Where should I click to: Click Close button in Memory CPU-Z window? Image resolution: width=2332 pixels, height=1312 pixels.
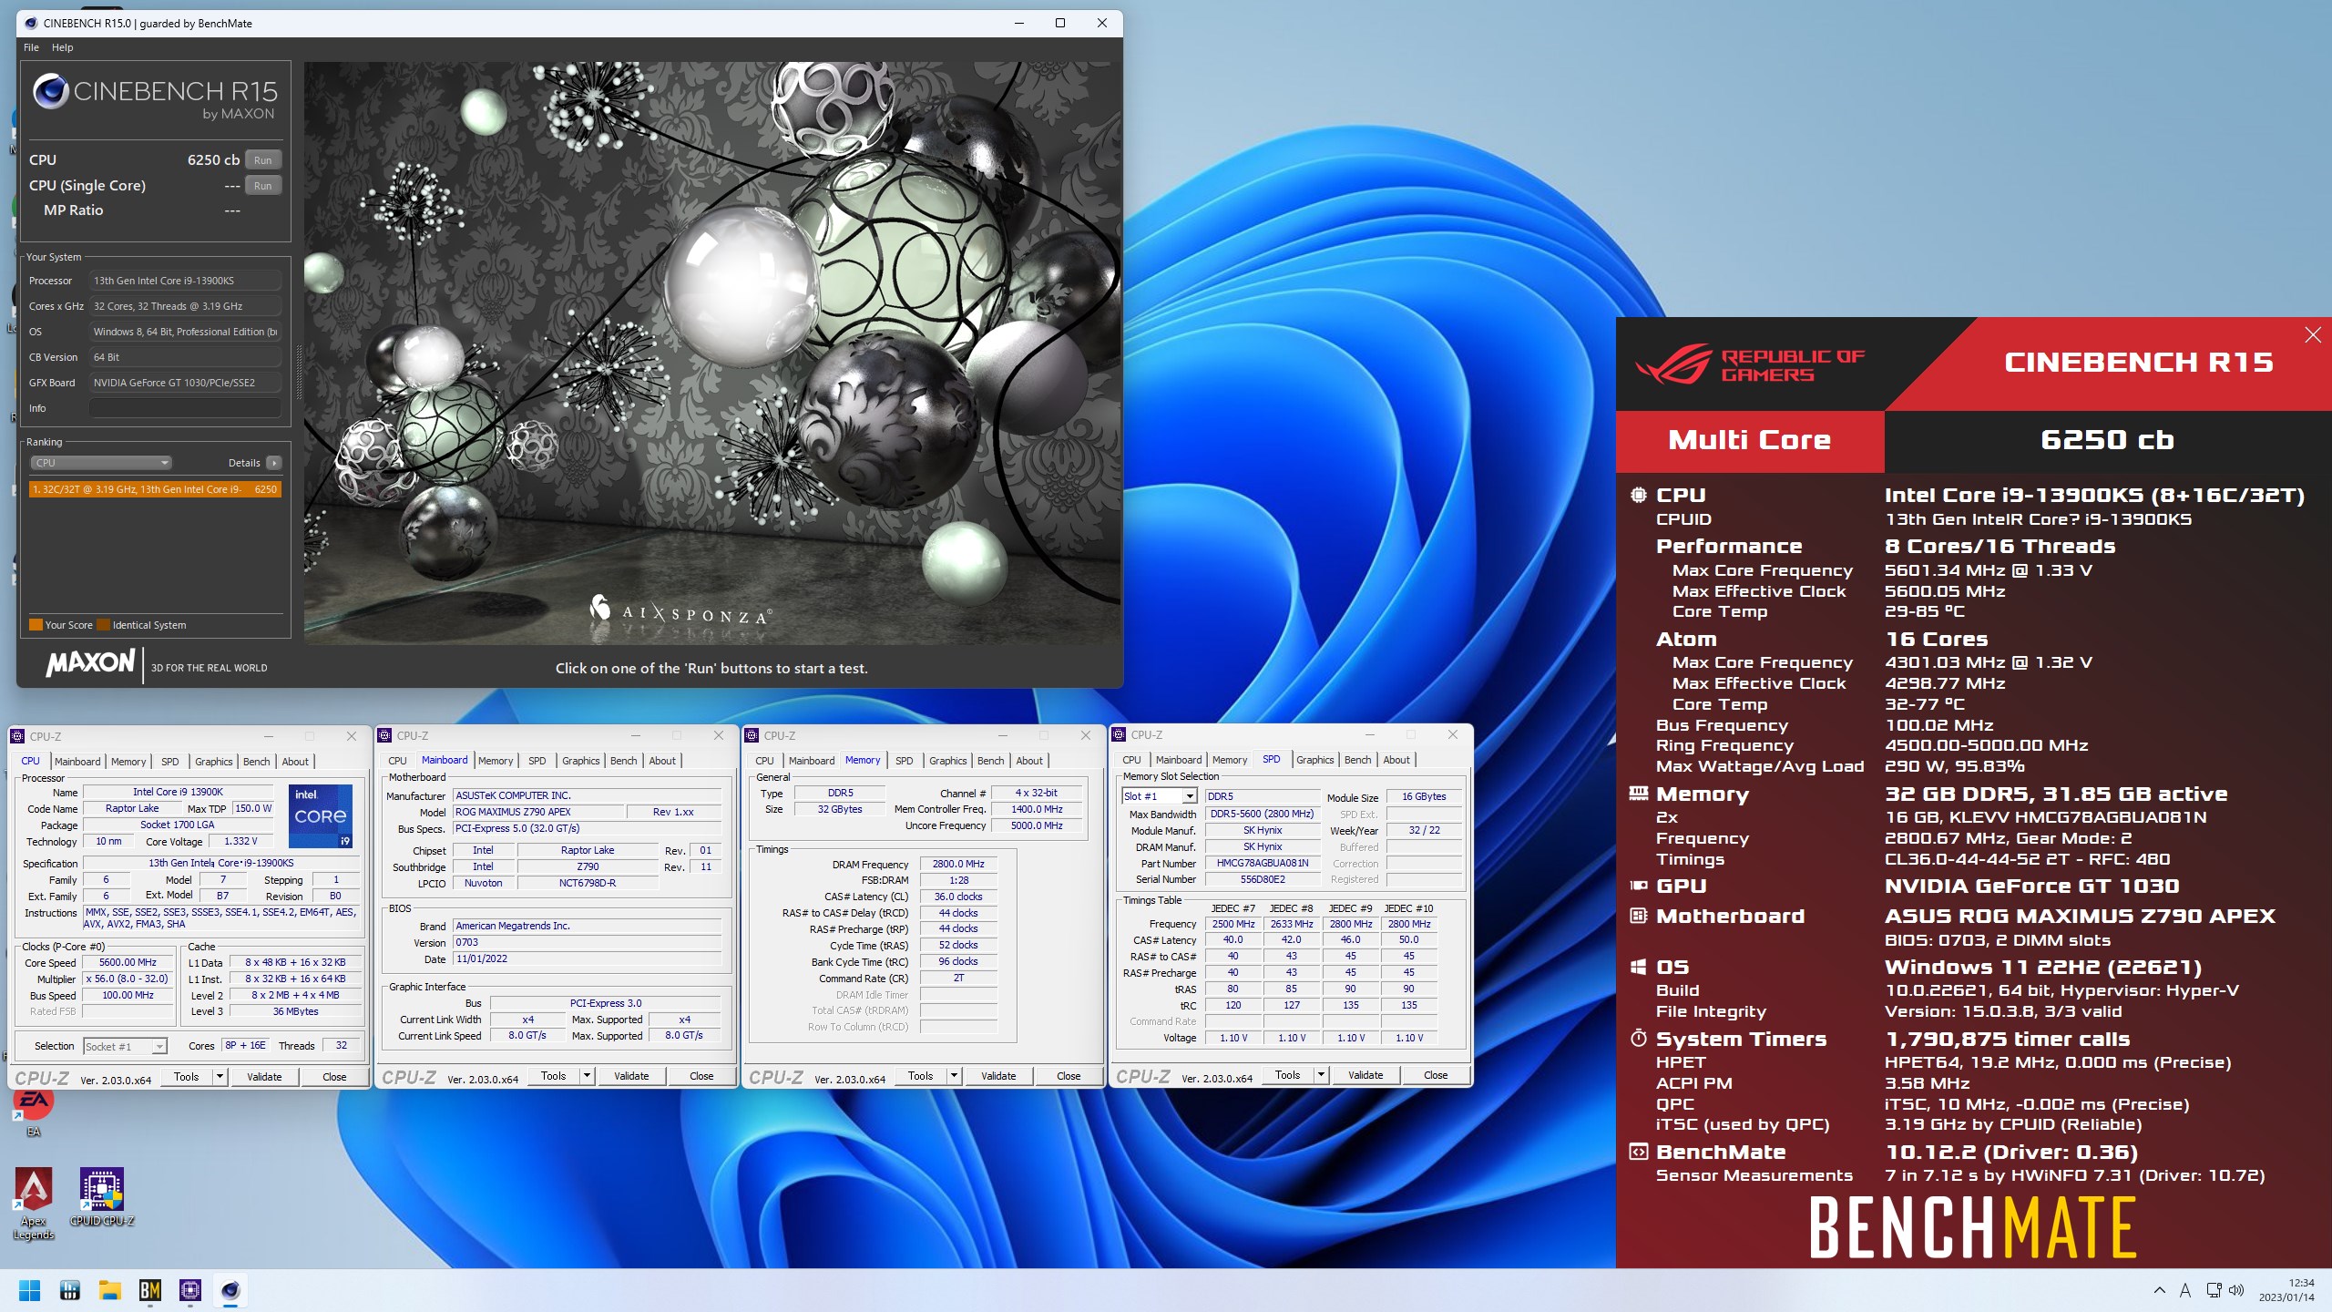pyautogui.click(x=1069, y=1076)
